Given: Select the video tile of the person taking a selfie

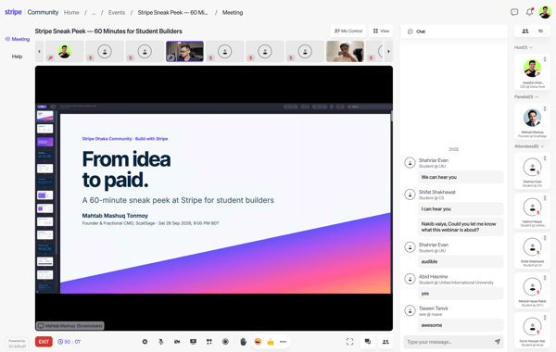Looking at the screenshot, I should pos(345,51).
